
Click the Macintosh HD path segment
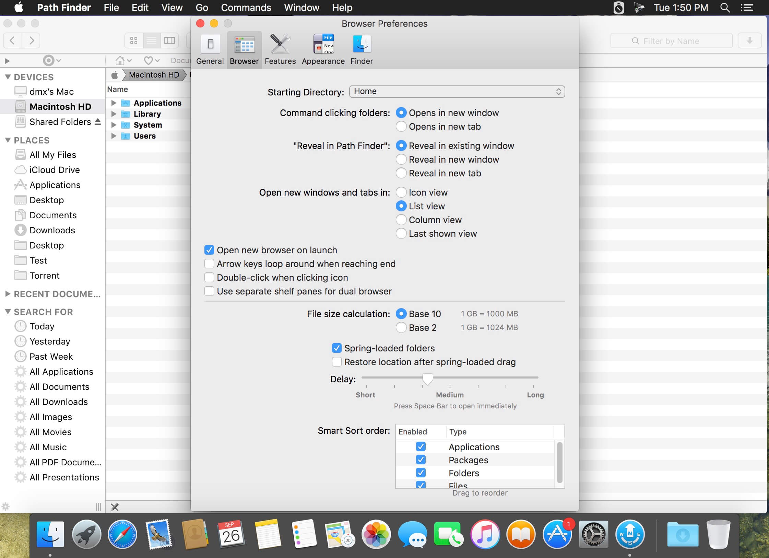(154, 75)
